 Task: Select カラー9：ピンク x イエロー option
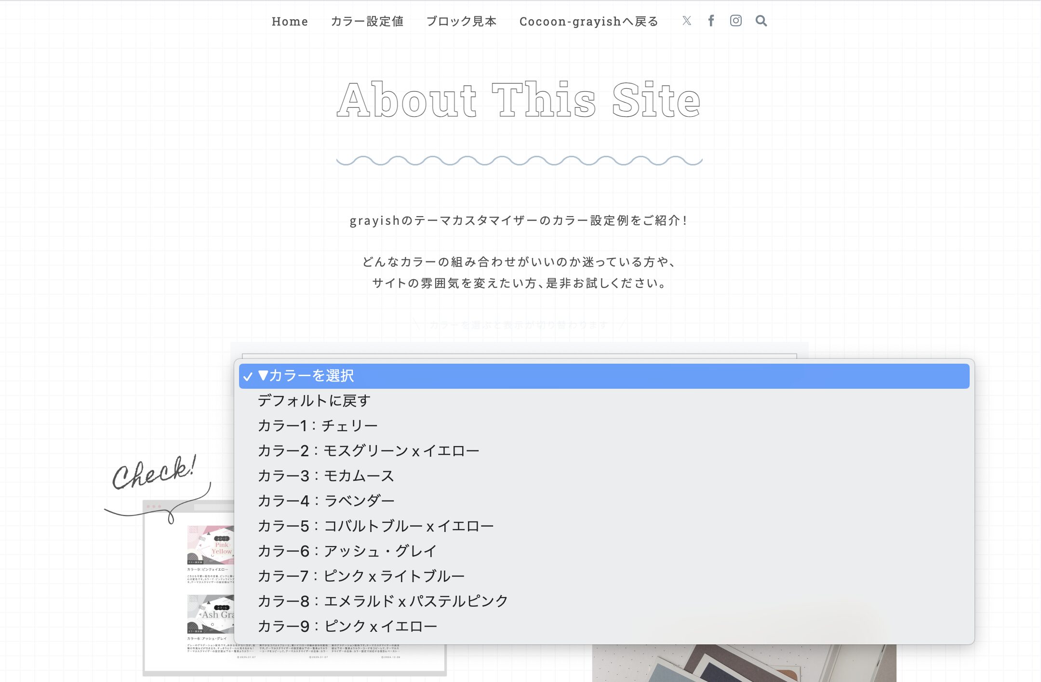click(x=604, y=627)
